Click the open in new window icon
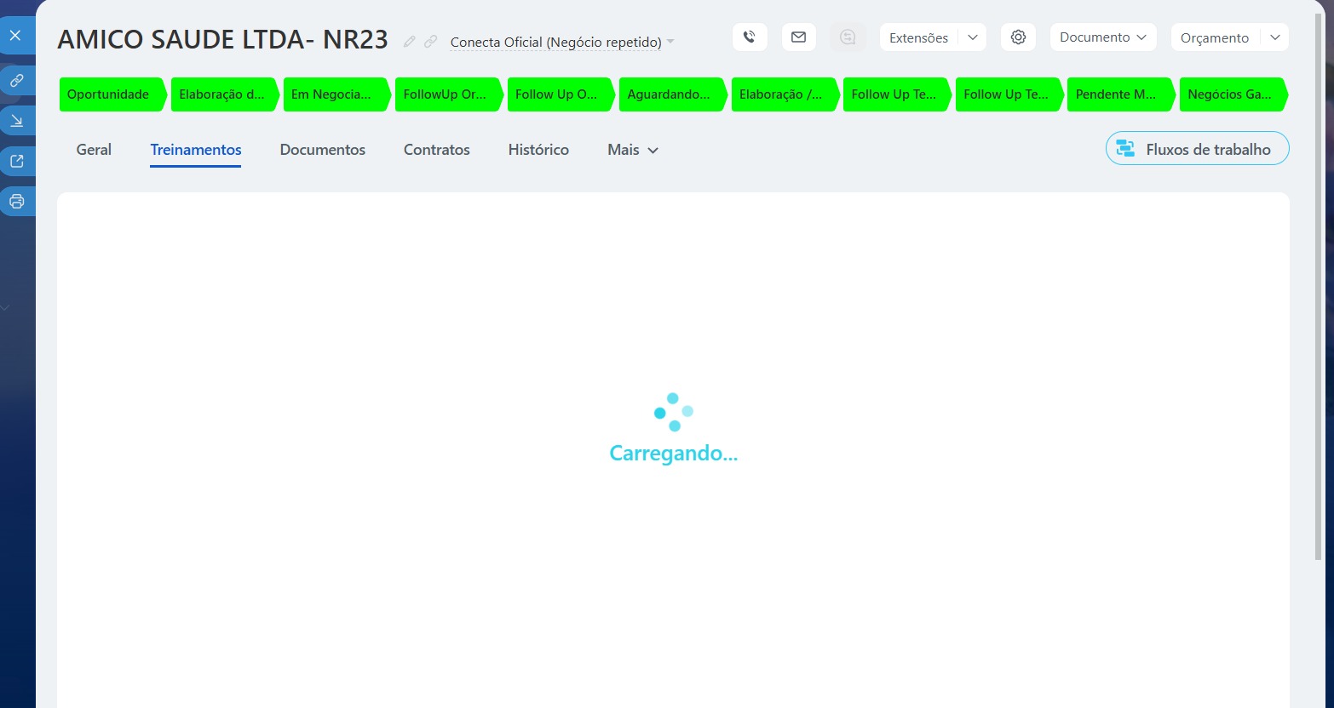The height and width of the screenshot is (708, 1334). tap(16, 162)
